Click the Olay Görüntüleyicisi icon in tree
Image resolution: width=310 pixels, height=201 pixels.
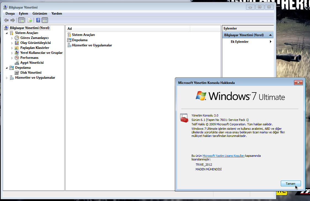click(17, 43)
